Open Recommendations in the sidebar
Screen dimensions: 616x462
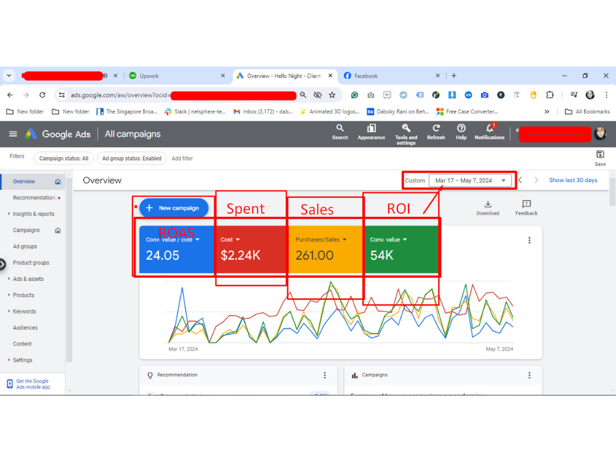click(36, 198)
